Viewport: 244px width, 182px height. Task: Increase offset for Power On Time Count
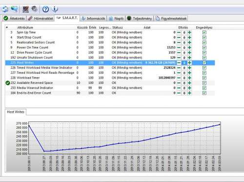click(189, 48)
